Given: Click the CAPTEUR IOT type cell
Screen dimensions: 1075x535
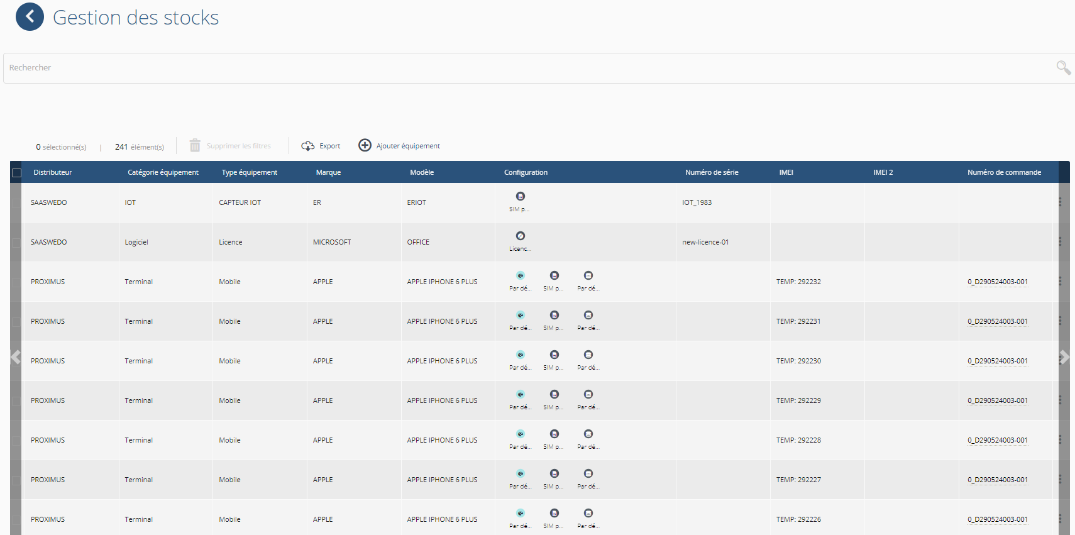Looking at the screenshot, I should [240, 202].
